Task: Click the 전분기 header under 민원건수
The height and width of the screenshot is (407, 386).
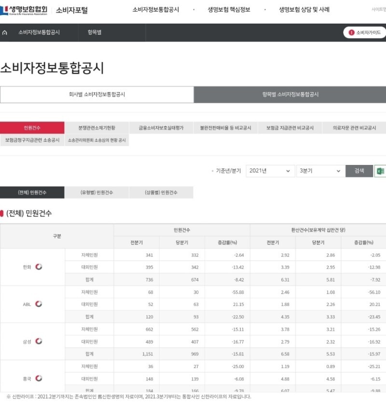Action: [137, 243]
